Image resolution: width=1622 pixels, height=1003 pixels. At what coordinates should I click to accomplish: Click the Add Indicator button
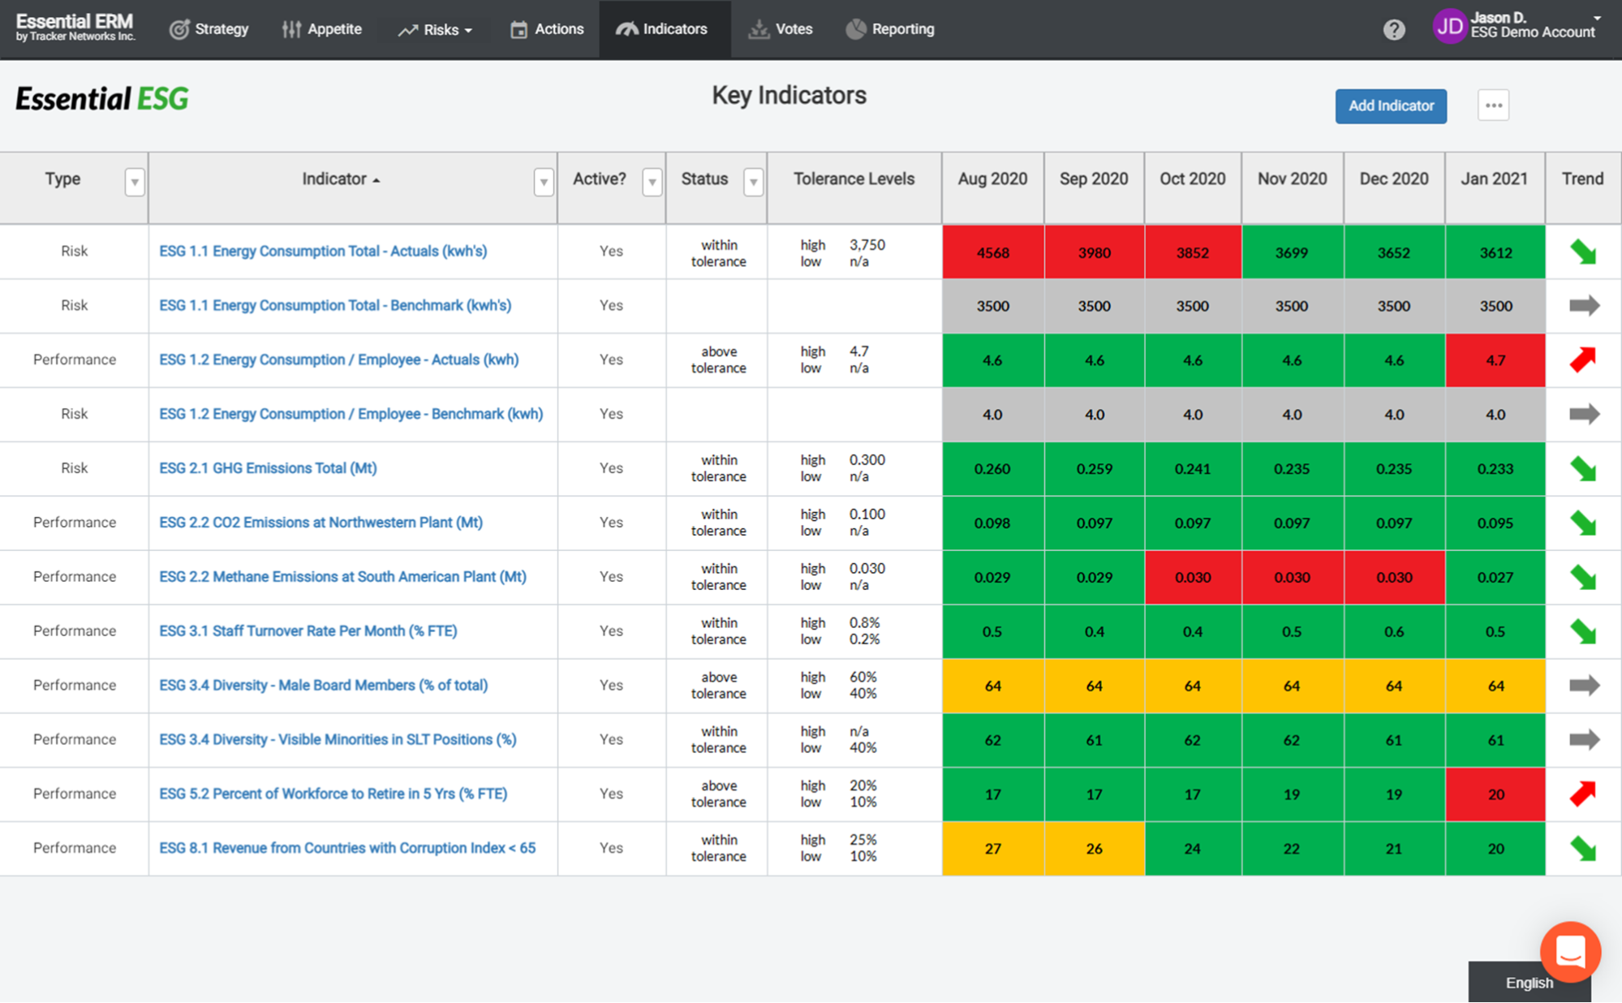(x=1390, y=105)
